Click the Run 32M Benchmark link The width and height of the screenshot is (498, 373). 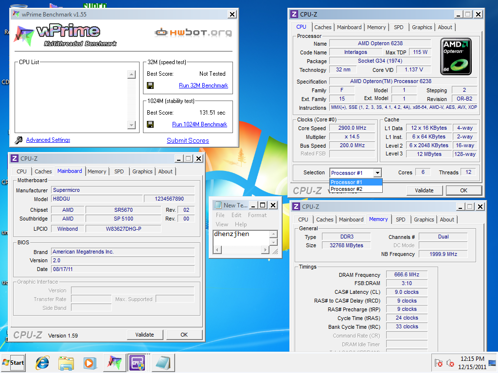tap(204, 85)
